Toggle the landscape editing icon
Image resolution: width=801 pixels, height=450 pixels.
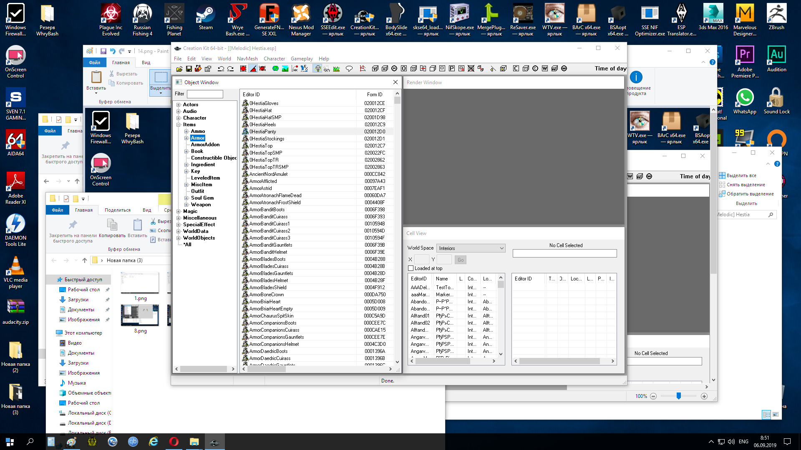coord(285,69)
